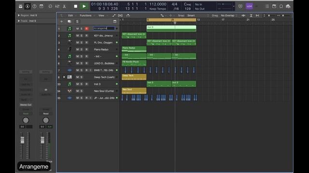The image size is (309, 173).
Task: Solo the Piano Radyo track
Action: tap(82, 49)
